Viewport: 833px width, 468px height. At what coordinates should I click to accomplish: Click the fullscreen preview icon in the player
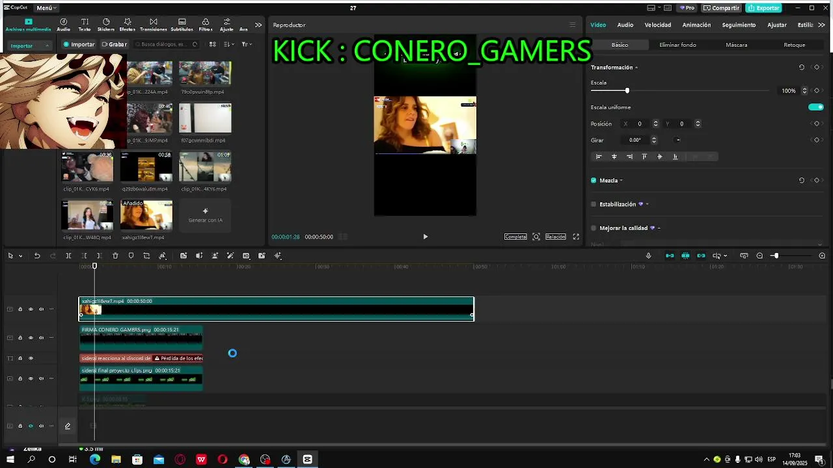click(576, 237)
